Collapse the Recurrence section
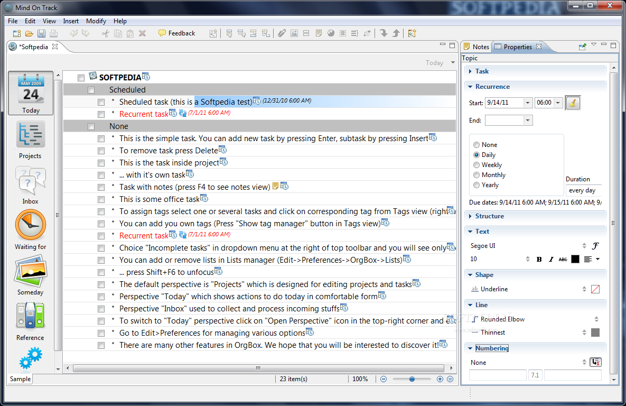 pos(470,87)
